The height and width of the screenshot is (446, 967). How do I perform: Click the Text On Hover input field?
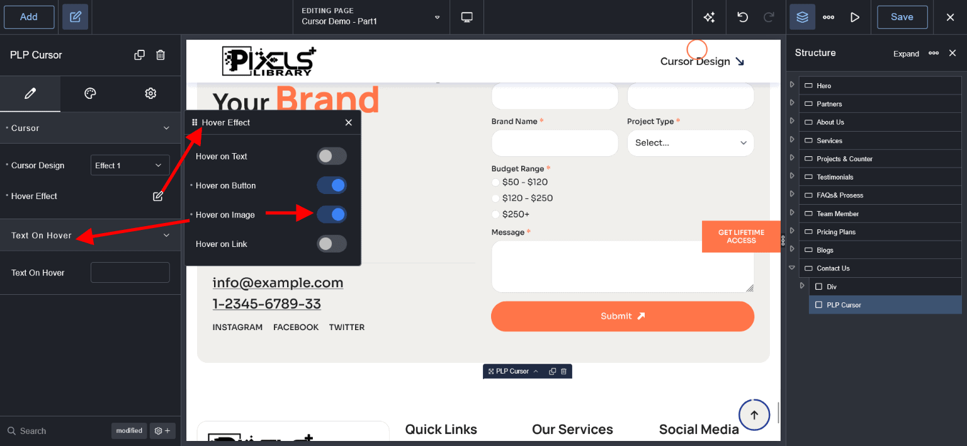coord(130,273)
